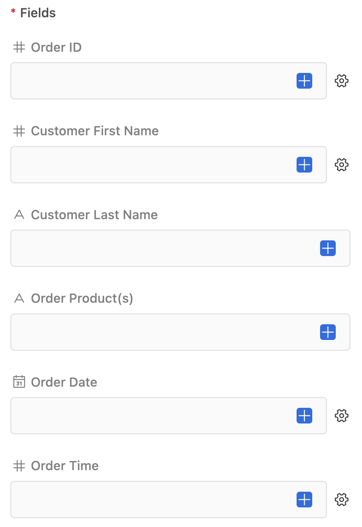Open settings gear beside Order ID field
The width and height of the screenshot is (362, 527).
[x=342, y=81]
